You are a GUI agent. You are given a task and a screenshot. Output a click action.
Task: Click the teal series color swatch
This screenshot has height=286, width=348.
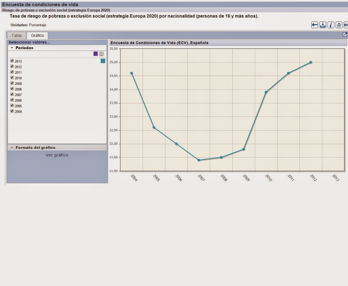coord(103,61)
